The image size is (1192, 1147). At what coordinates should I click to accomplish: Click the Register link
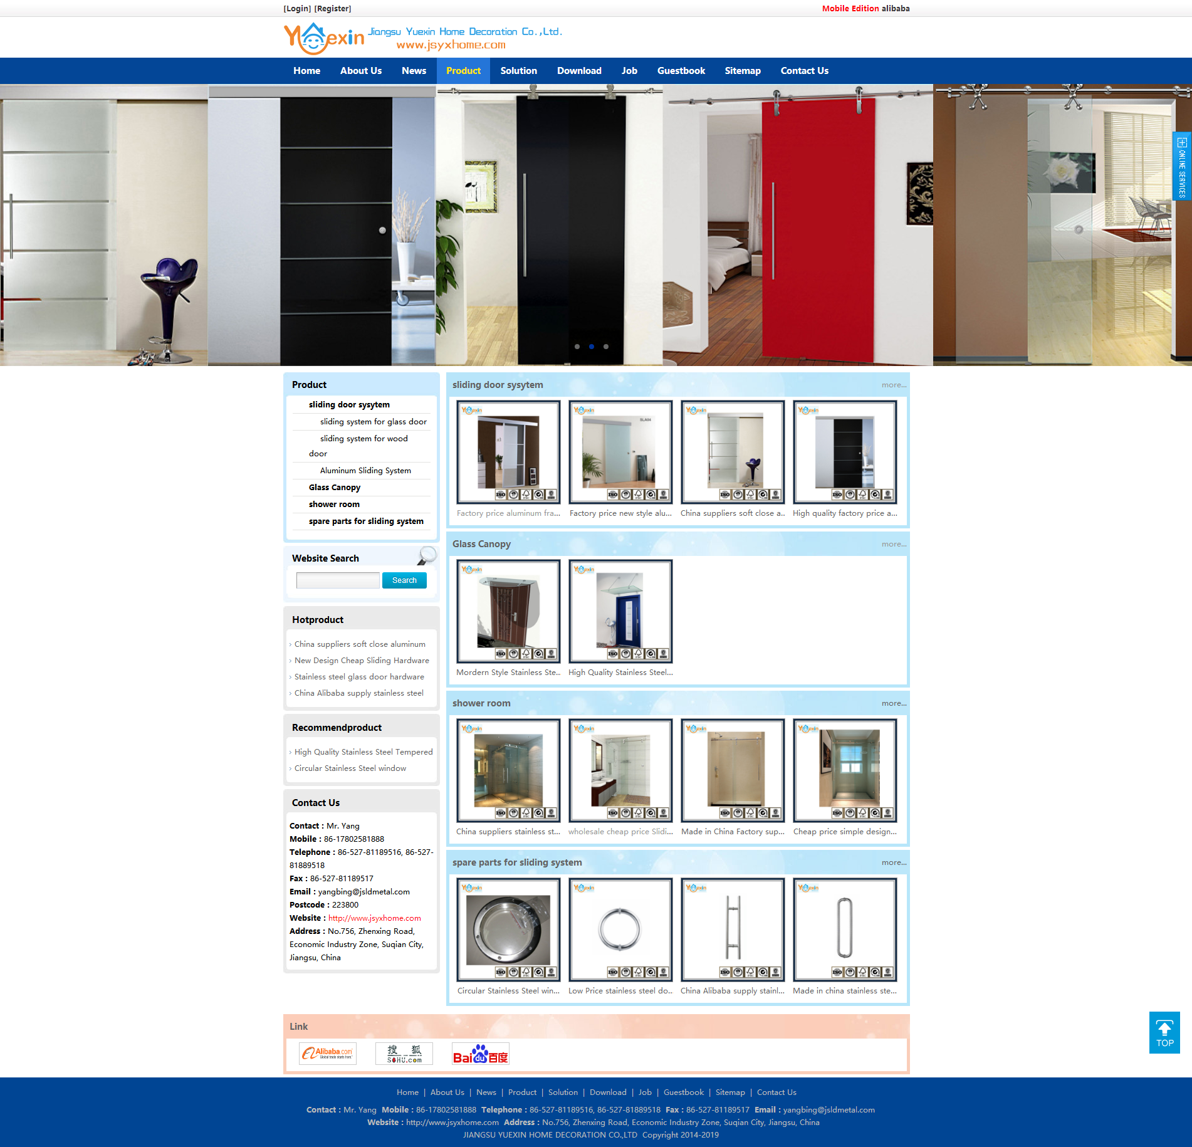point(333,8)
